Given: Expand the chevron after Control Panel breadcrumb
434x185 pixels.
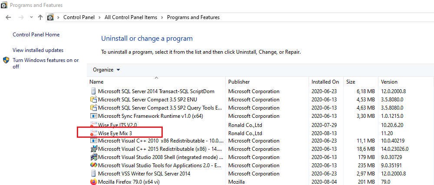Looking at the screenshot, I should point(100,17).
